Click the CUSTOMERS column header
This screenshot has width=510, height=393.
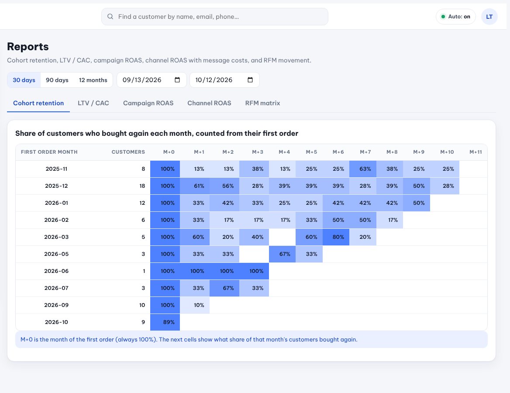[128, 152]
